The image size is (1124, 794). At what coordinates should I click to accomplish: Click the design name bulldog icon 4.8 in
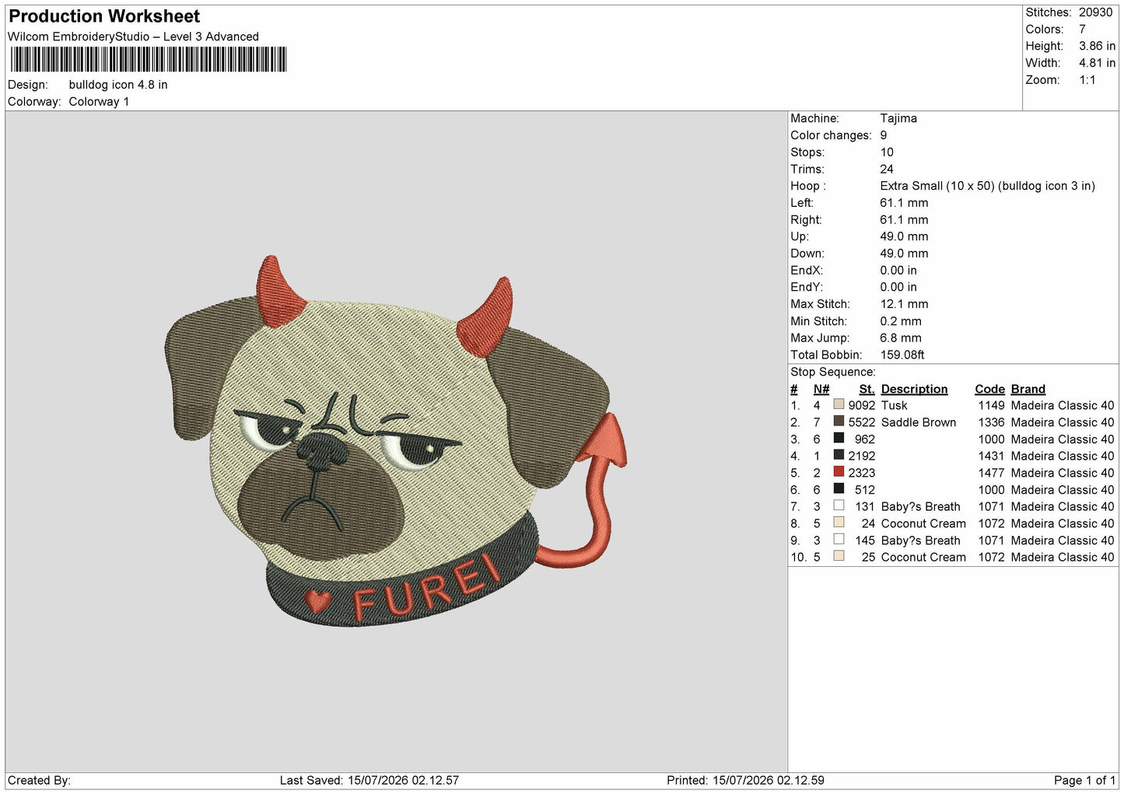[118, 85]
